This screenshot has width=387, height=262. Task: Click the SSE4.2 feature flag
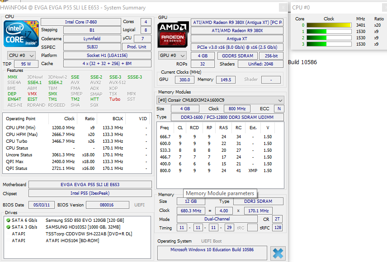point(55,82)
